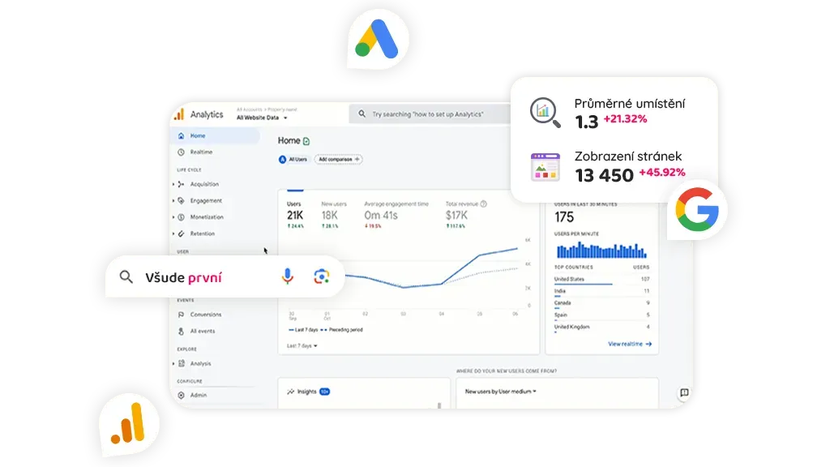Expand the Monetization section
The width and height of the screenshot is (830, 467).
[x=206, y=217]
